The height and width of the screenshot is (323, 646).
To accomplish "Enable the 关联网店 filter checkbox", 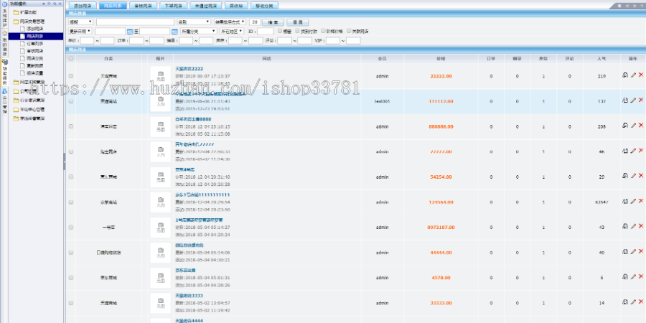I will [x=349, y=30].
